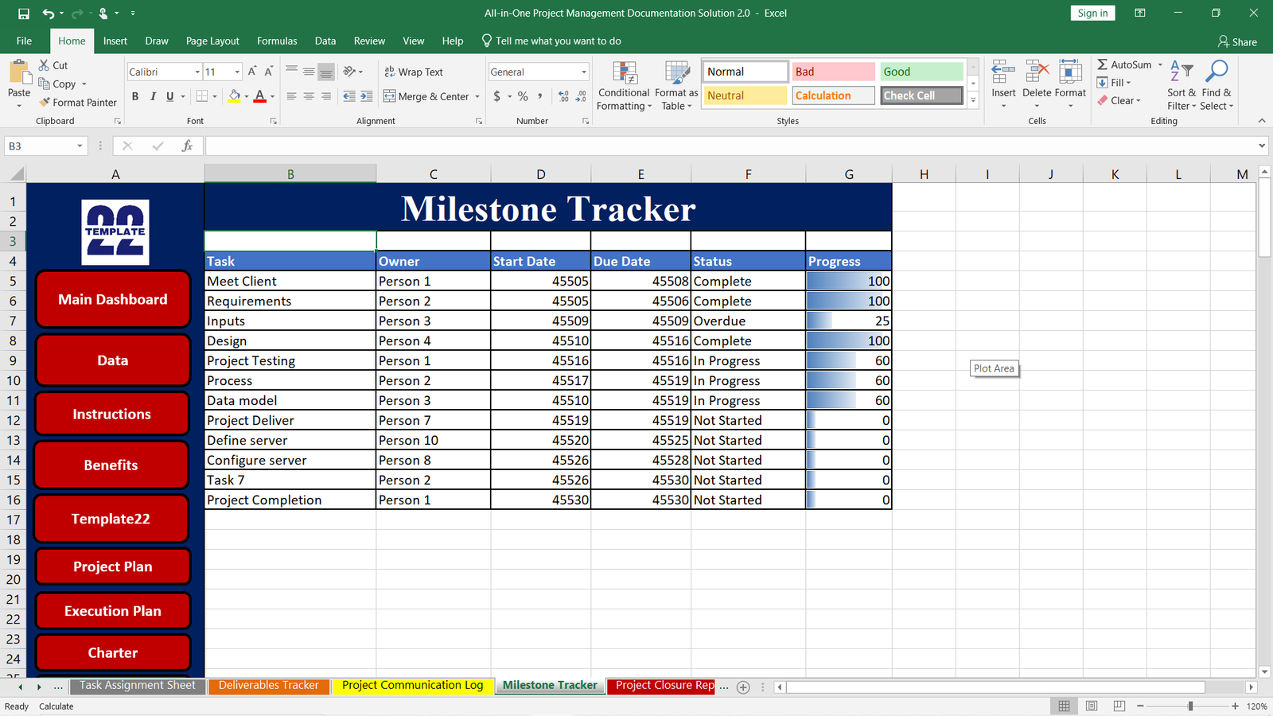Click the Insert Function fx icon

click(187, 146)
